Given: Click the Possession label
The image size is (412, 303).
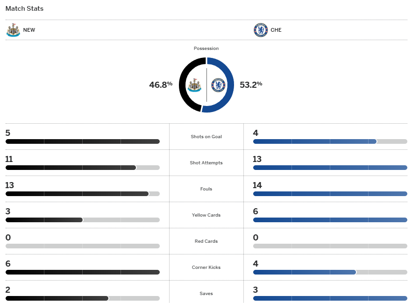Looking at the screenshot, I should tap(206, 49).
